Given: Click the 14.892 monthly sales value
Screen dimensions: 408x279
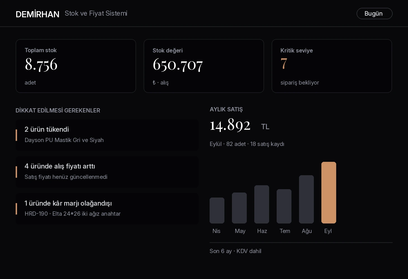Looking at the screenshot, I should [x=230, y=125].
